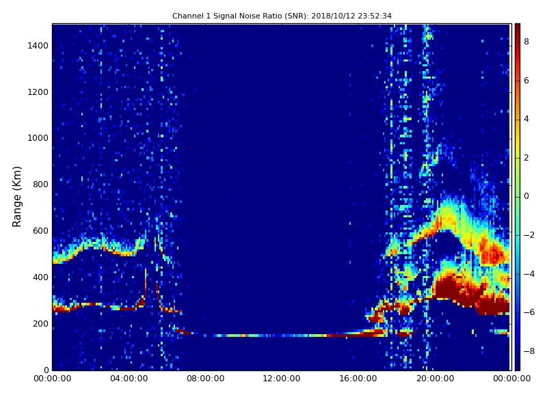Click the colorbar label −4
Image resolution: width=547 pixels, height=410 pixels.
[529, 274]
